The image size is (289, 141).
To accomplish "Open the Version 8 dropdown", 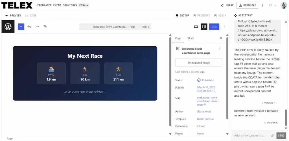I will tap(271, 123).
